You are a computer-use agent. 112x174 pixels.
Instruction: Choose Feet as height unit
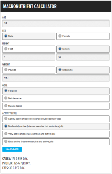click(29, 49)
